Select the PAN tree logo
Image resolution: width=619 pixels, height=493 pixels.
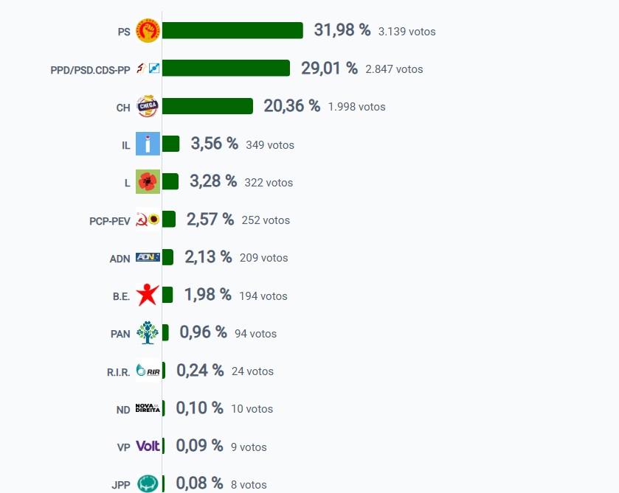[148, 332]
